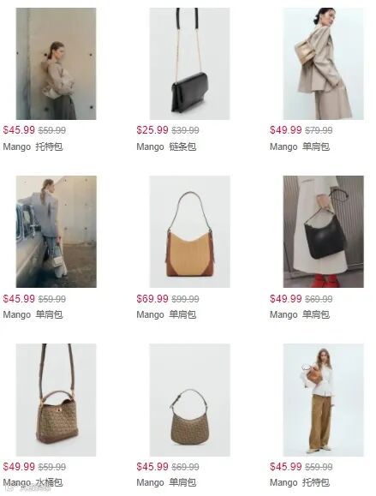Click the crossed-out $99.99 original price
Screen dimensions: 376x496
tap(185, 299)
